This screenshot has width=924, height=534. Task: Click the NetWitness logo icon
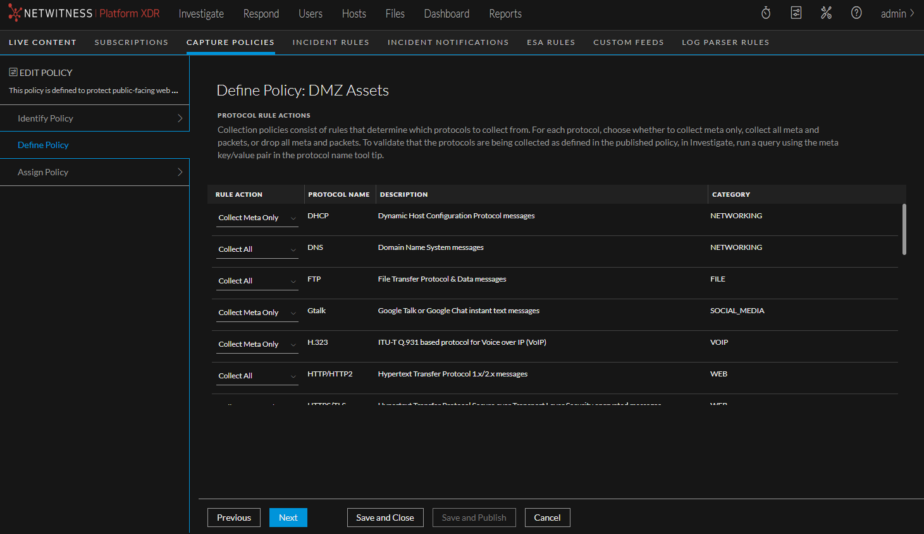click(x=15, y=13)
